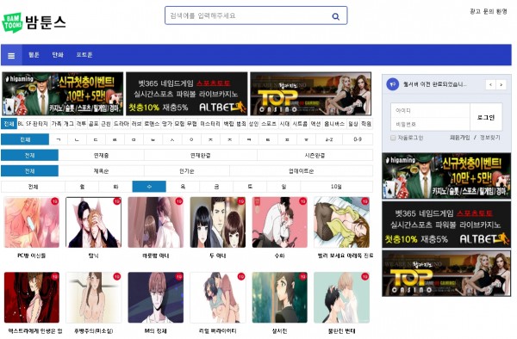The height and width of the screenshot is (339, 517).
Task: Open the server migration notice text
Action: tap(434, 84)
